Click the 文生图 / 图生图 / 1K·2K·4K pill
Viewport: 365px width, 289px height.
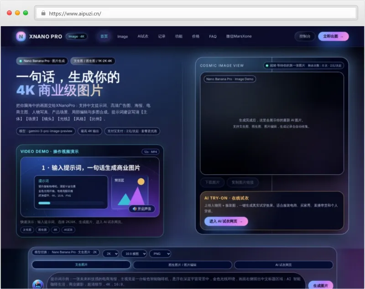click(93, 61)
